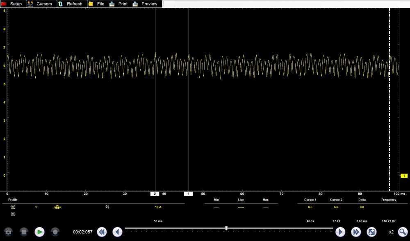This screenshot has width=410, height=241.
Task: Click the Refresh button
Action: 70,4
